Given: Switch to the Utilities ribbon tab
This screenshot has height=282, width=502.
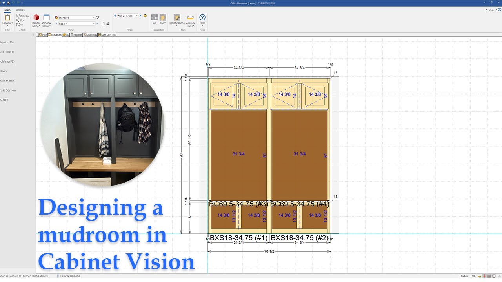Looking at the screenshot, I should (20, 10).
